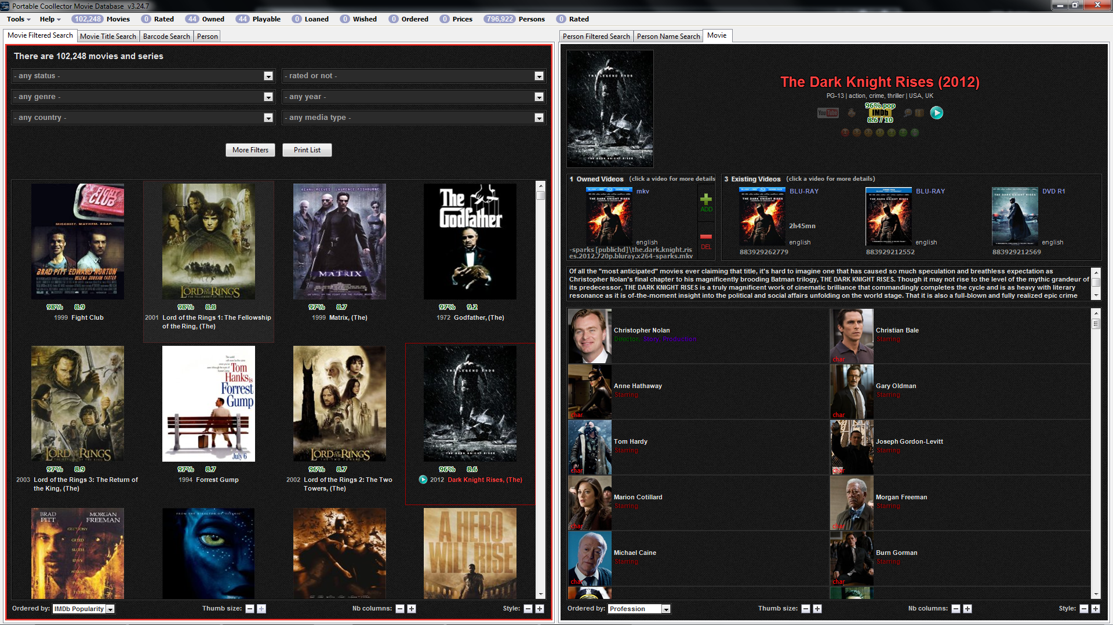Screen dimensions: 1113x625
Task: Show the 44 Owned movies counter
Action: coord(205,19)
